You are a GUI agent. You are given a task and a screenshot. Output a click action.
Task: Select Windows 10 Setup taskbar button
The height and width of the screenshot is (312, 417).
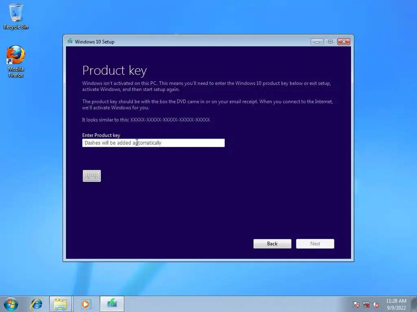[x=112, y=304]
